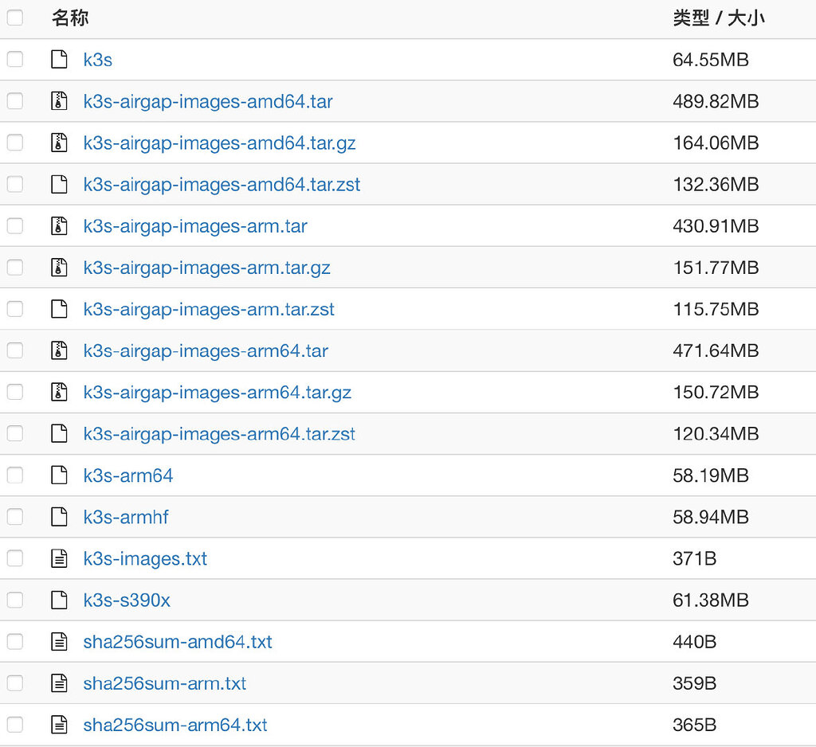Check the box for k3s-airgap-images-amd64.tar.gz

(15, 143)
